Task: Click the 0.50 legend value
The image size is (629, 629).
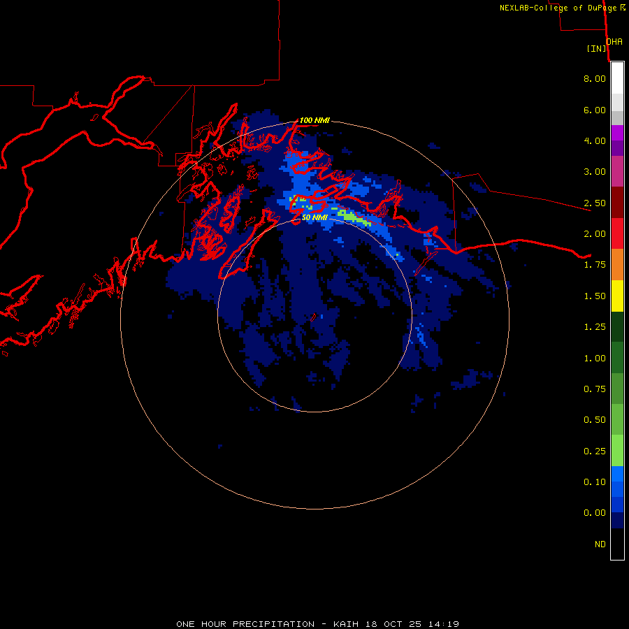Action: click(x=595, y=420)
